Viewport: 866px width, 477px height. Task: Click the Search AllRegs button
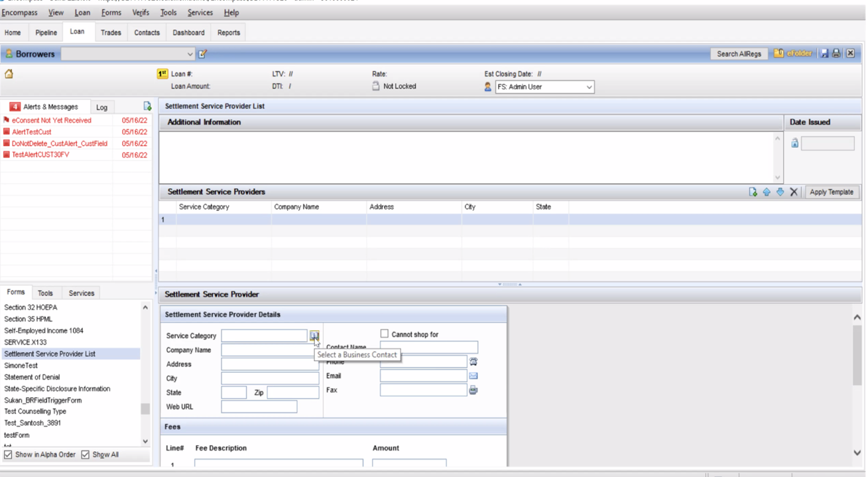(739, 54)
